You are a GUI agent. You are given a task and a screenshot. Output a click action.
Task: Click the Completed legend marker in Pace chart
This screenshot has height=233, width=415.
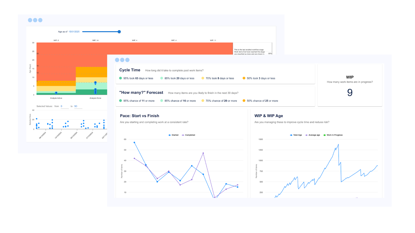click(x=183, y=135)
